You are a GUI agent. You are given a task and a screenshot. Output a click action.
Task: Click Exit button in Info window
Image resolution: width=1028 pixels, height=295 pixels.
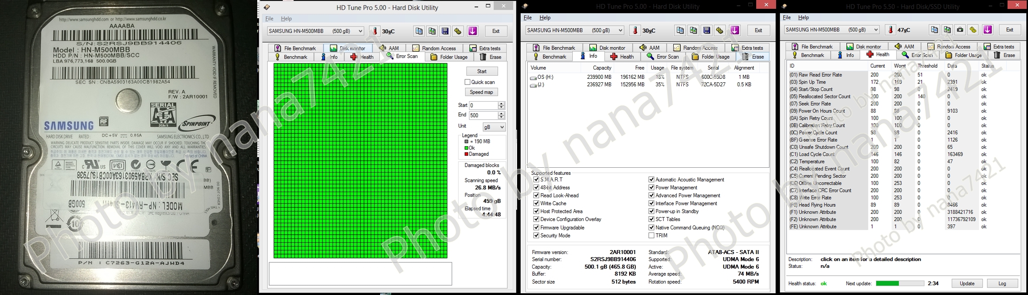tap(758, 30)
